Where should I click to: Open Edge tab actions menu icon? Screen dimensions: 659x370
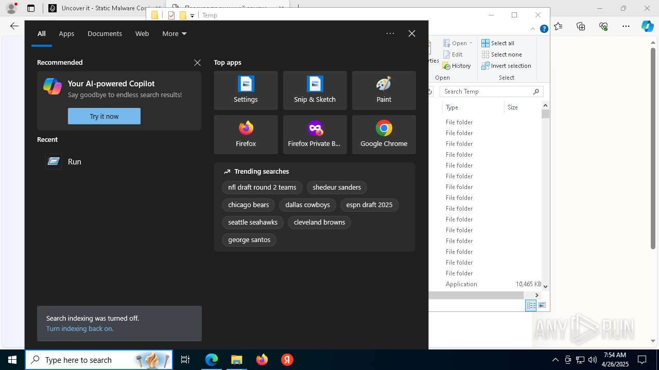click(x=31, y=8)
